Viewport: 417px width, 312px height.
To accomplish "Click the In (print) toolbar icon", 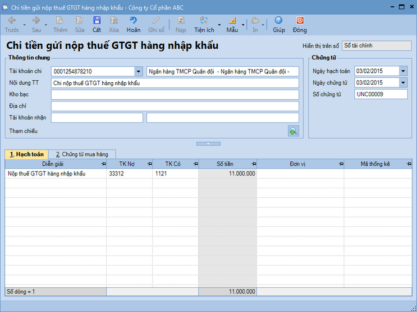I will 255,21.
